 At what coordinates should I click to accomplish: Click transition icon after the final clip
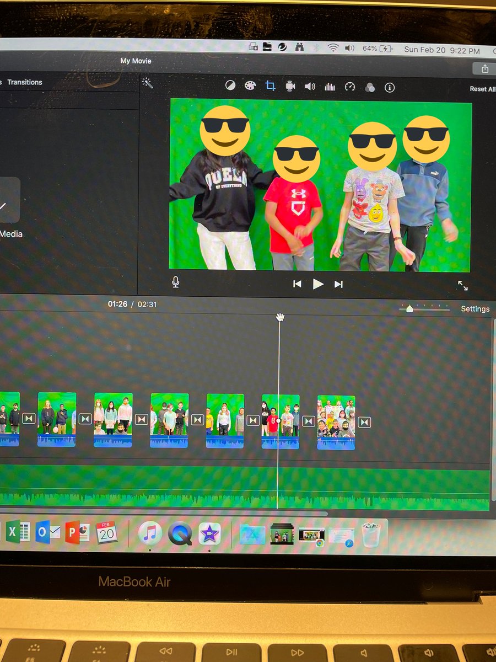tap(364, 422)
